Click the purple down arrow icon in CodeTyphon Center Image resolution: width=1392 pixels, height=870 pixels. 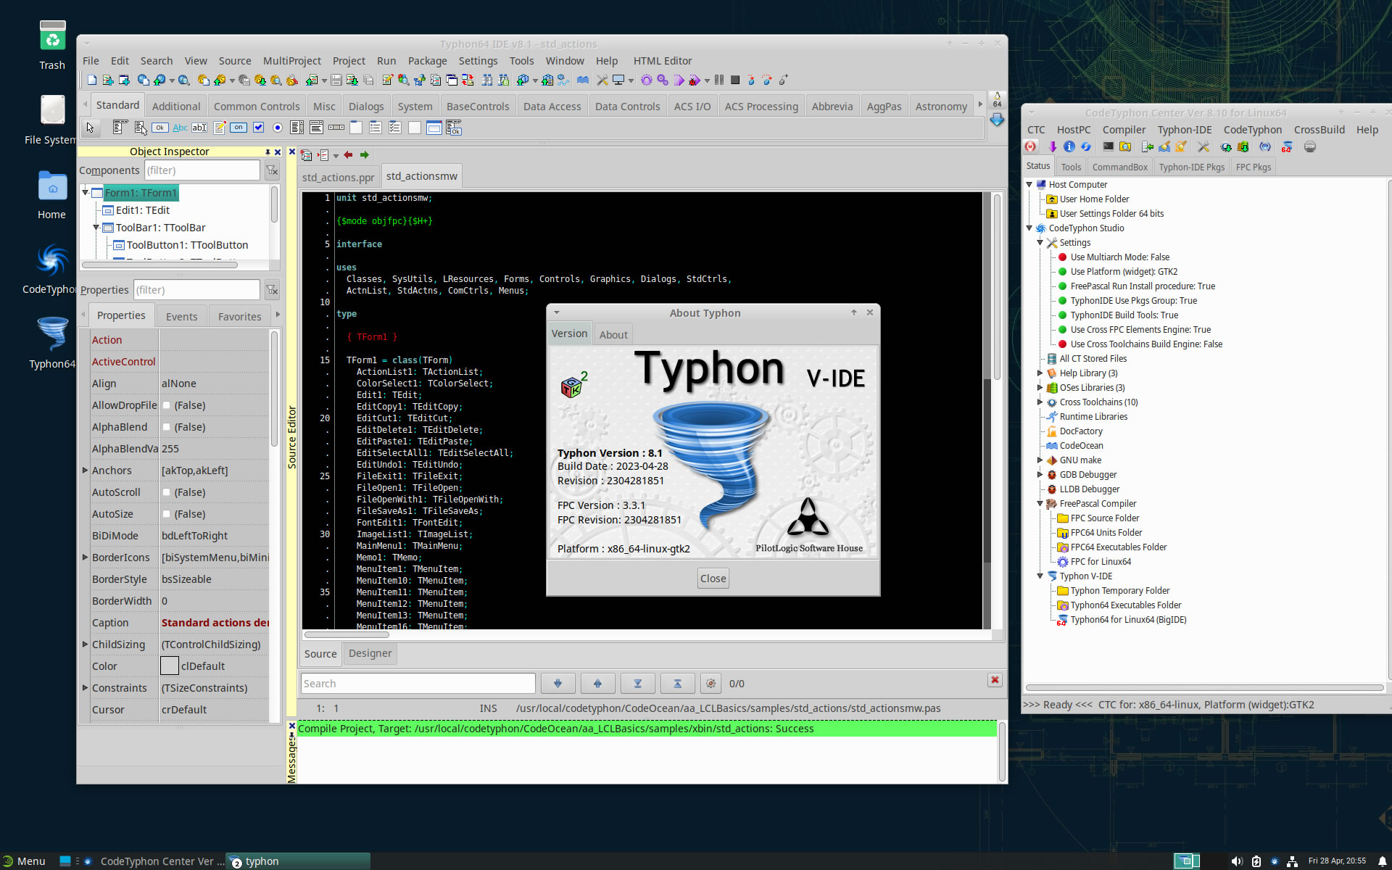point(1052,146)
